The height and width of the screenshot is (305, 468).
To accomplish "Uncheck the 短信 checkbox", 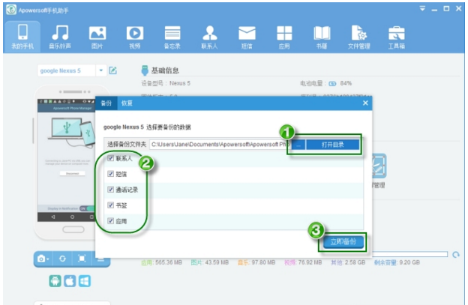I will click(x=110, y=174).
